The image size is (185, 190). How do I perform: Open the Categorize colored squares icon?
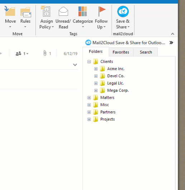tap(83, 11)
